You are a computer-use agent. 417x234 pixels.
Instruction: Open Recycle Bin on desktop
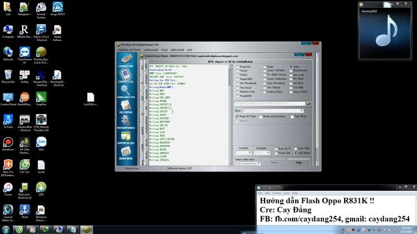8,77
